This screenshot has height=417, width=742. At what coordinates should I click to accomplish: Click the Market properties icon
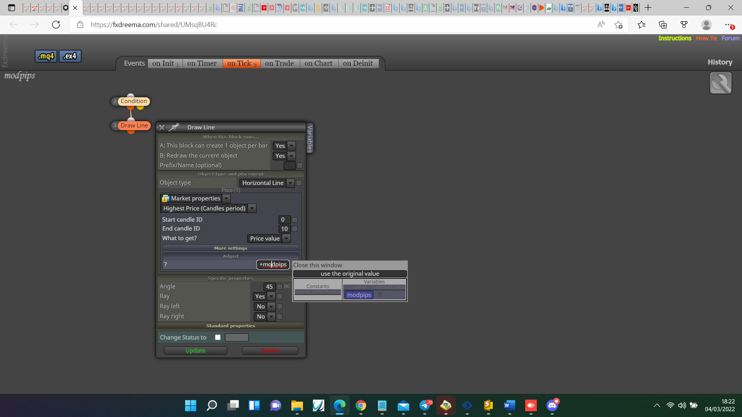click(x=166, y=198)
